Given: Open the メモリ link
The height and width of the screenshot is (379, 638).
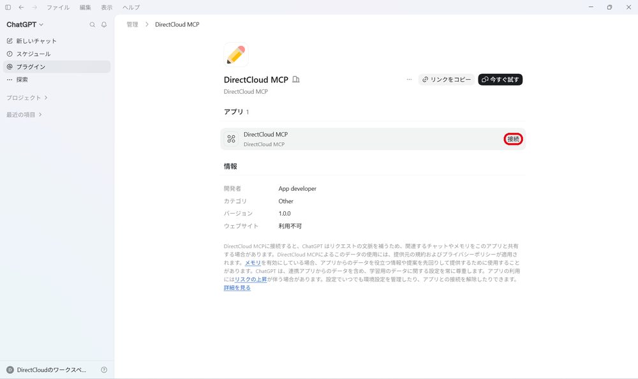Looking at the screenshot, I should tap(253, 263).
